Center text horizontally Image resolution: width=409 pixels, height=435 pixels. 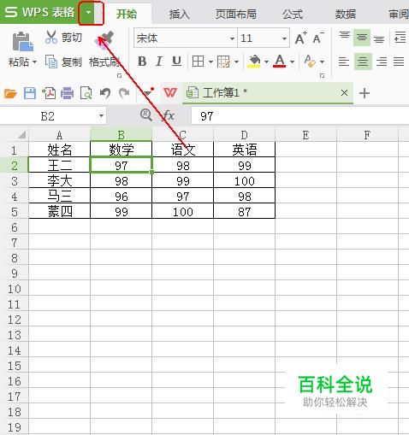pos(363,62)
